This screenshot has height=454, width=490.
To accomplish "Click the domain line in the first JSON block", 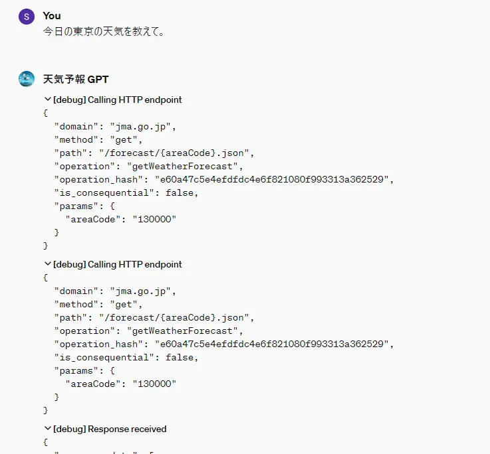I will (118, 126).
